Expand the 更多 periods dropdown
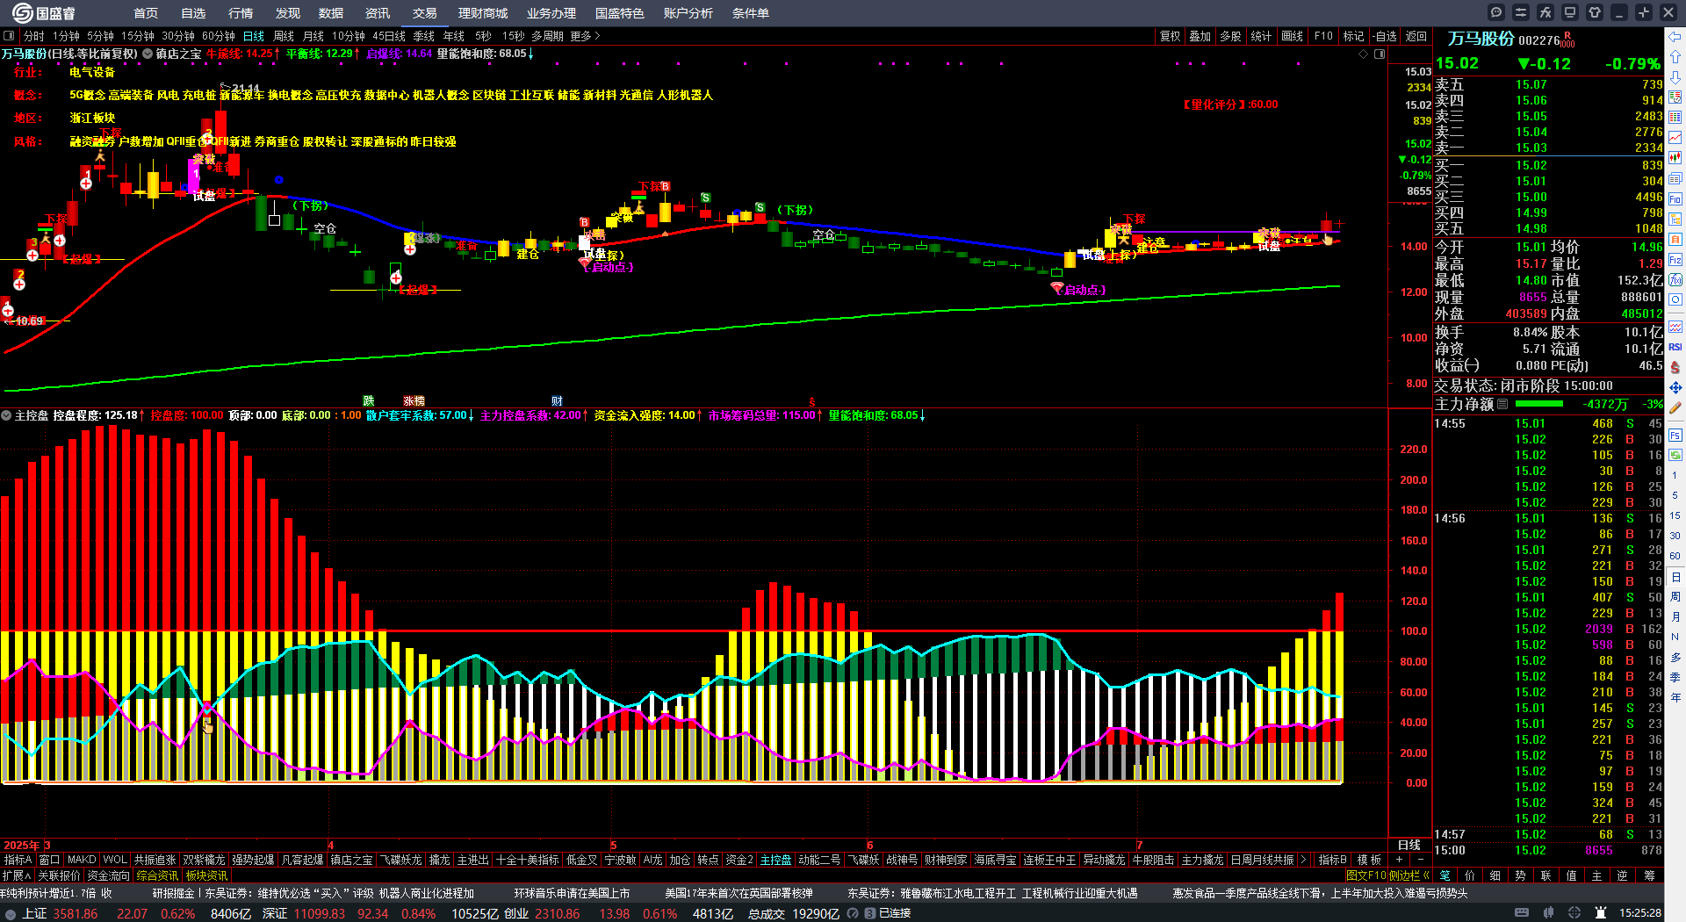Screen dimensions: 1686x922 tap(585, 36)
